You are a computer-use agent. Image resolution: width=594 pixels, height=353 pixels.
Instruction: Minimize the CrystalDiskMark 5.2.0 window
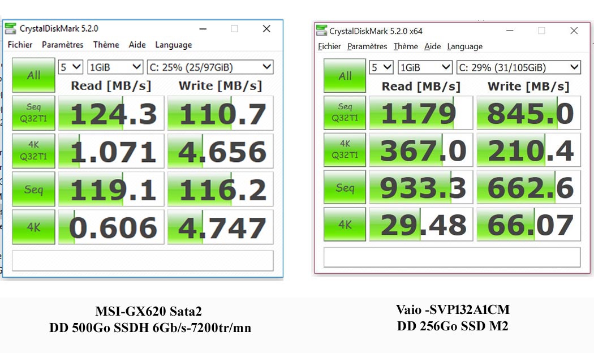point(203,29)
